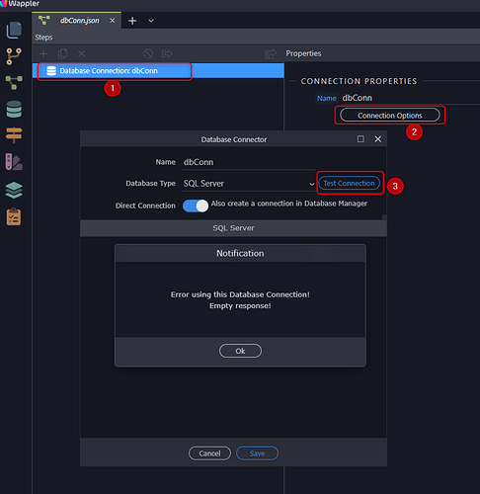Click the add step plus icon
The height and width of the screenshot is (494, 480).
43,53
